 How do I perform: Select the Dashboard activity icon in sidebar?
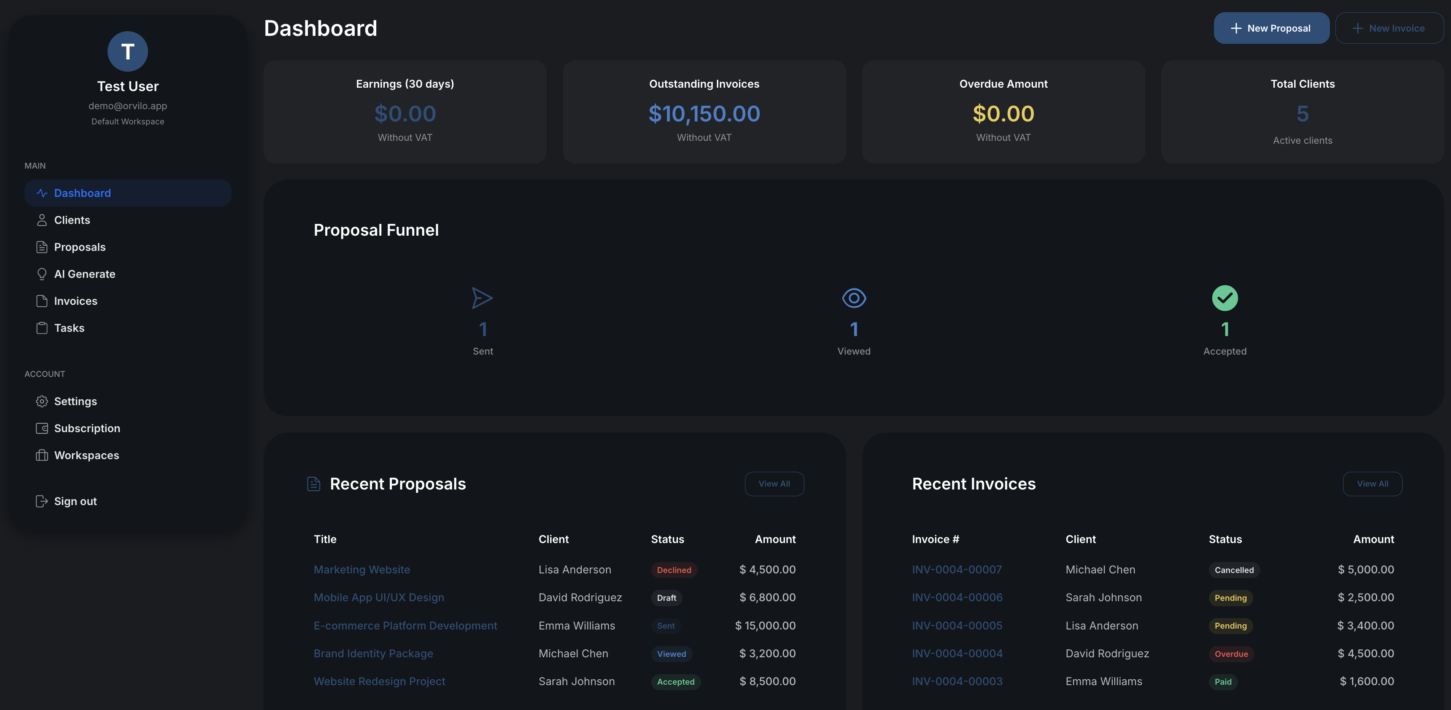[x=42, y=193]
